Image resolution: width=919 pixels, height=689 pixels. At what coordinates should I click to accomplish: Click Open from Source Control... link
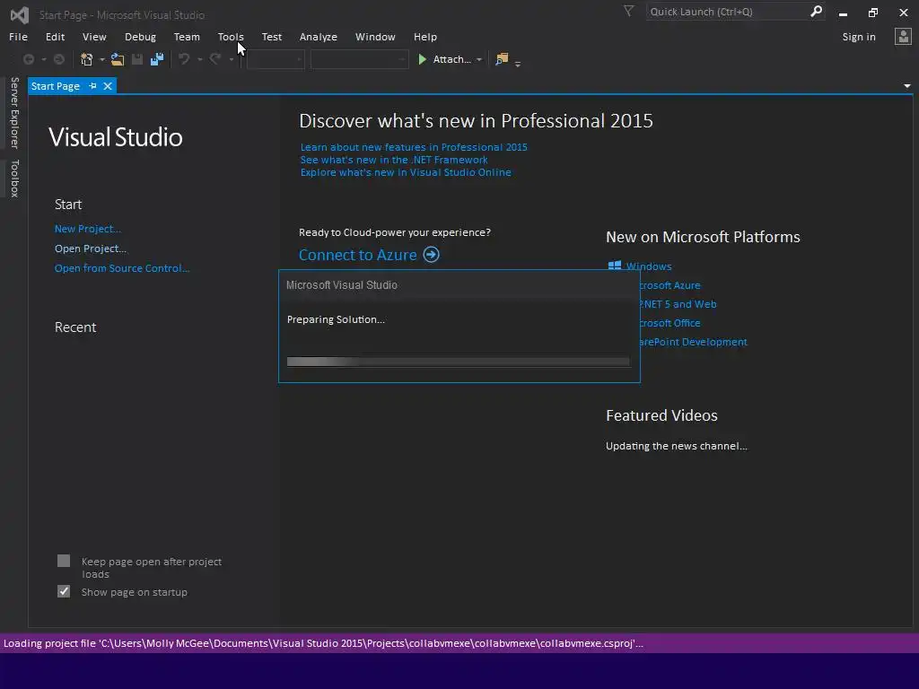122,267
